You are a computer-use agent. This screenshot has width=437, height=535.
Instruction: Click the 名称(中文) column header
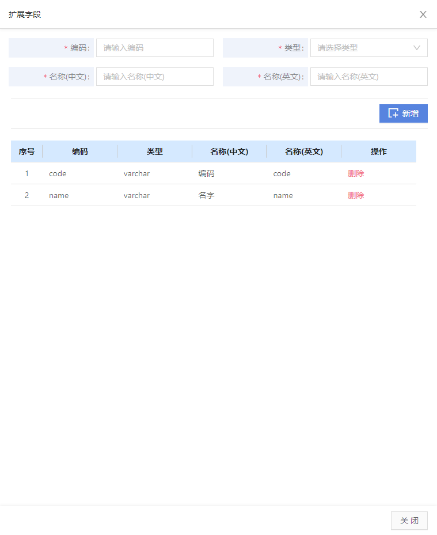point(229,151)
